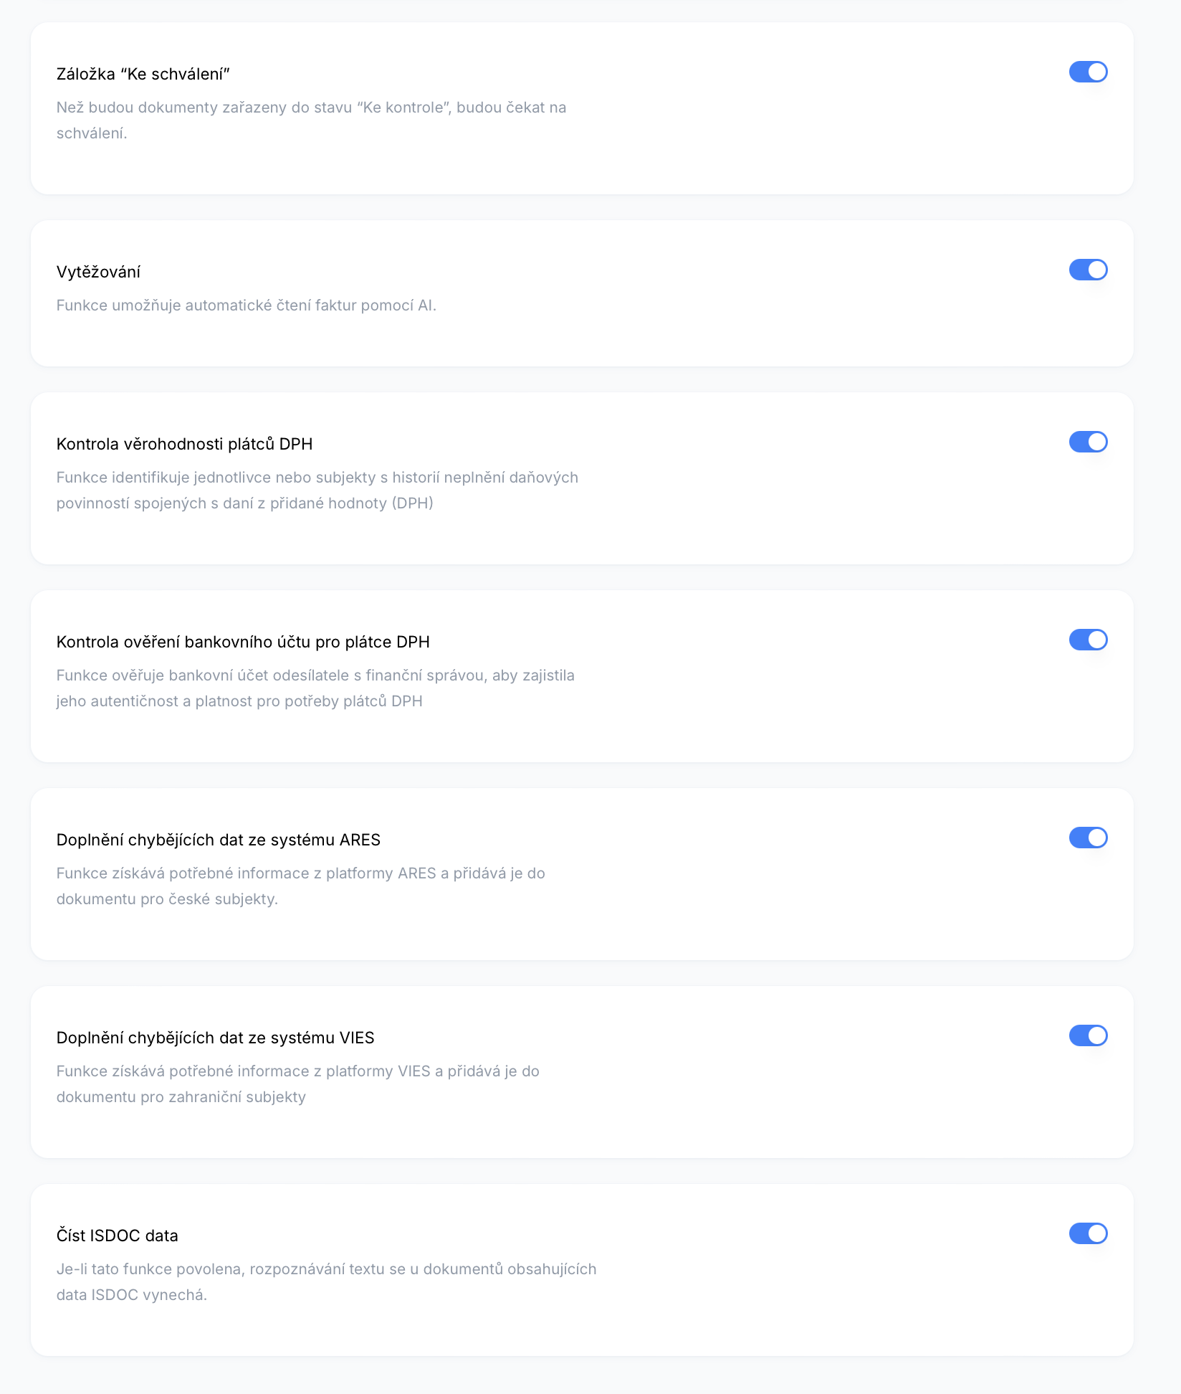
Task: Click description starting "Funkce ověřuje bankovní účet"
Action: [315, 688]
